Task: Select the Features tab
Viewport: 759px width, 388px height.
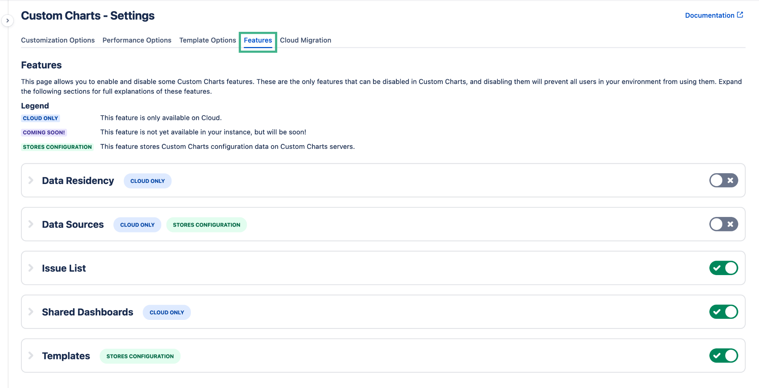Action: coord(258,40)
